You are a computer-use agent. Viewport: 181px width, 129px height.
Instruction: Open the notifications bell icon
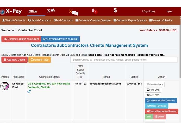94,11
